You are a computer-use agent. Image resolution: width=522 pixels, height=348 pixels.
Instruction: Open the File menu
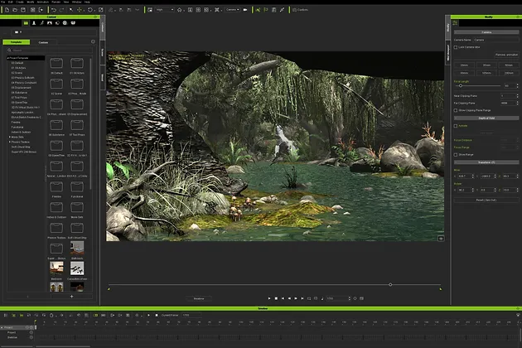[2, 2]
